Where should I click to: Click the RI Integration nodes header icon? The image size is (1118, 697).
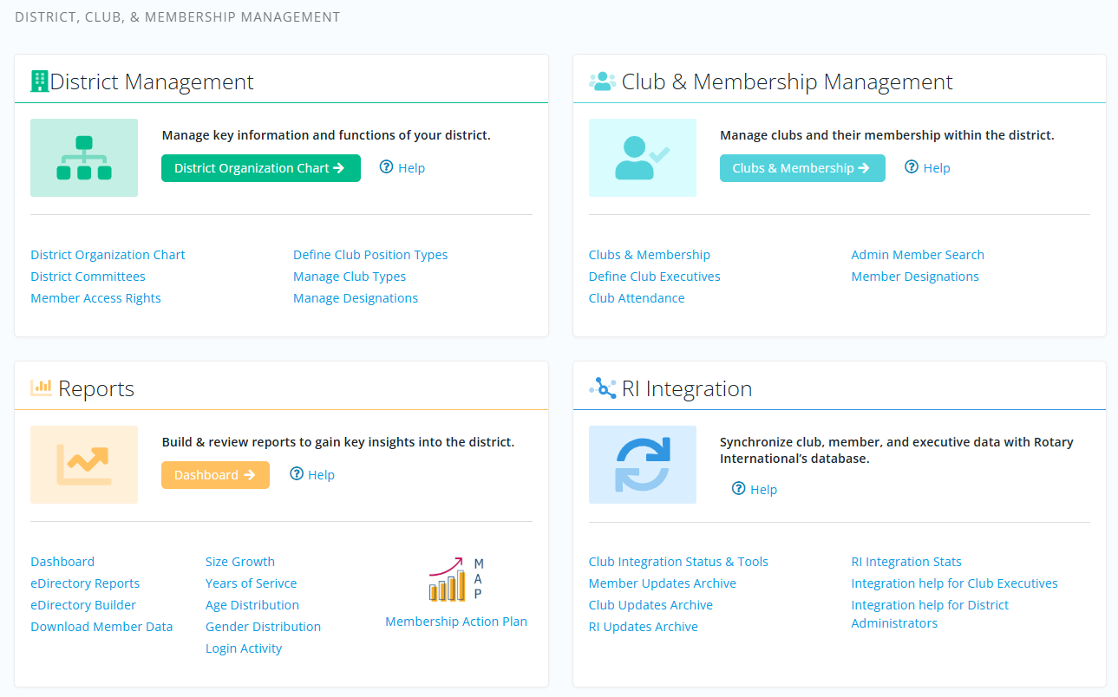(x=603, y=388)
